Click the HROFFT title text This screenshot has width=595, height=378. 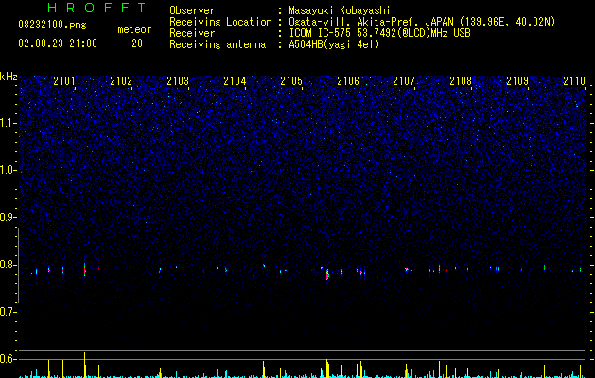(97, 8)
